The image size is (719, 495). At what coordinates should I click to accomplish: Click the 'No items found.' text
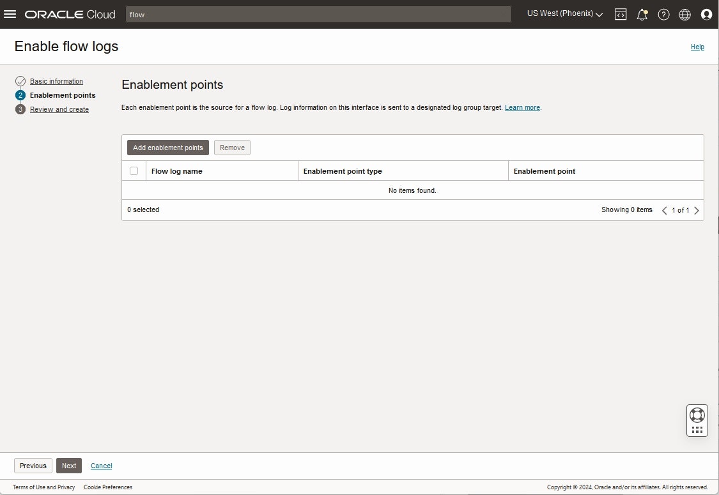412,190
